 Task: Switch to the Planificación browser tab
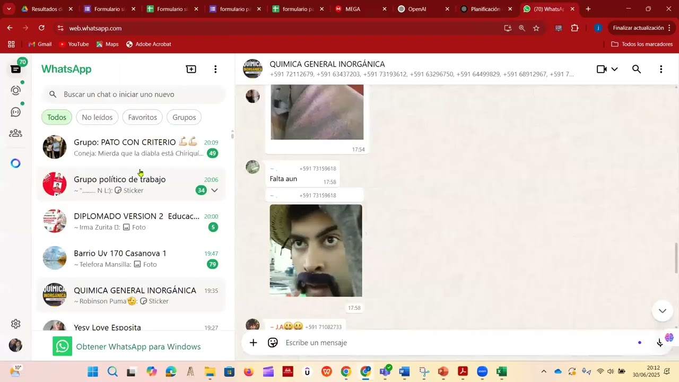(x=485, y=9)
